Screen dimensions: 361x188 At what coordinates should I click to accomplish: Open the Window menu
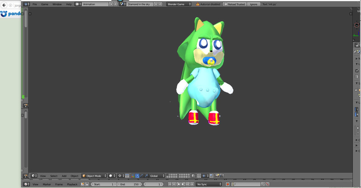coord(57,4)
